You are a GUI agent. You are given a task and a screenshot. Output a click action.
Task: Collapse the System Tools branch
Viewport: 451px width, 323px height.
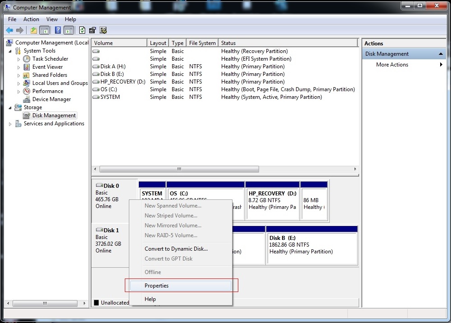click(x=10, y=51)
